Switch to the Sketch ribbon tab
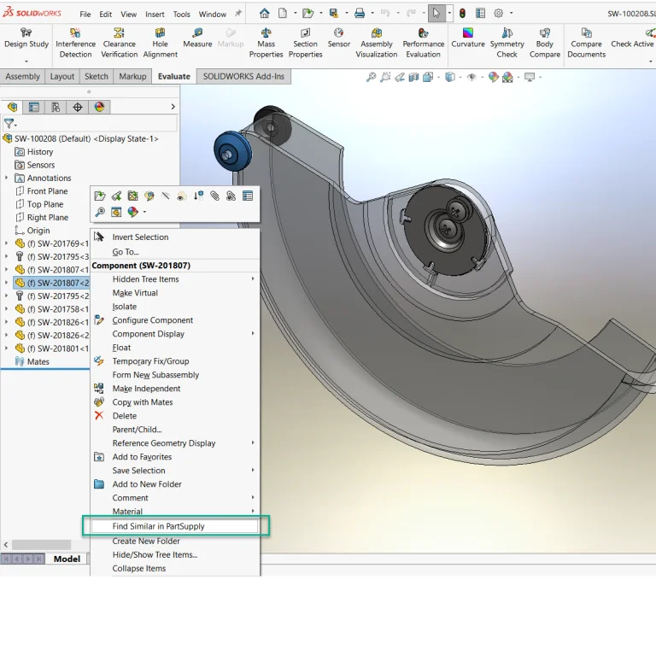This screenshot has width=656, height=656. tap(97, 76)
